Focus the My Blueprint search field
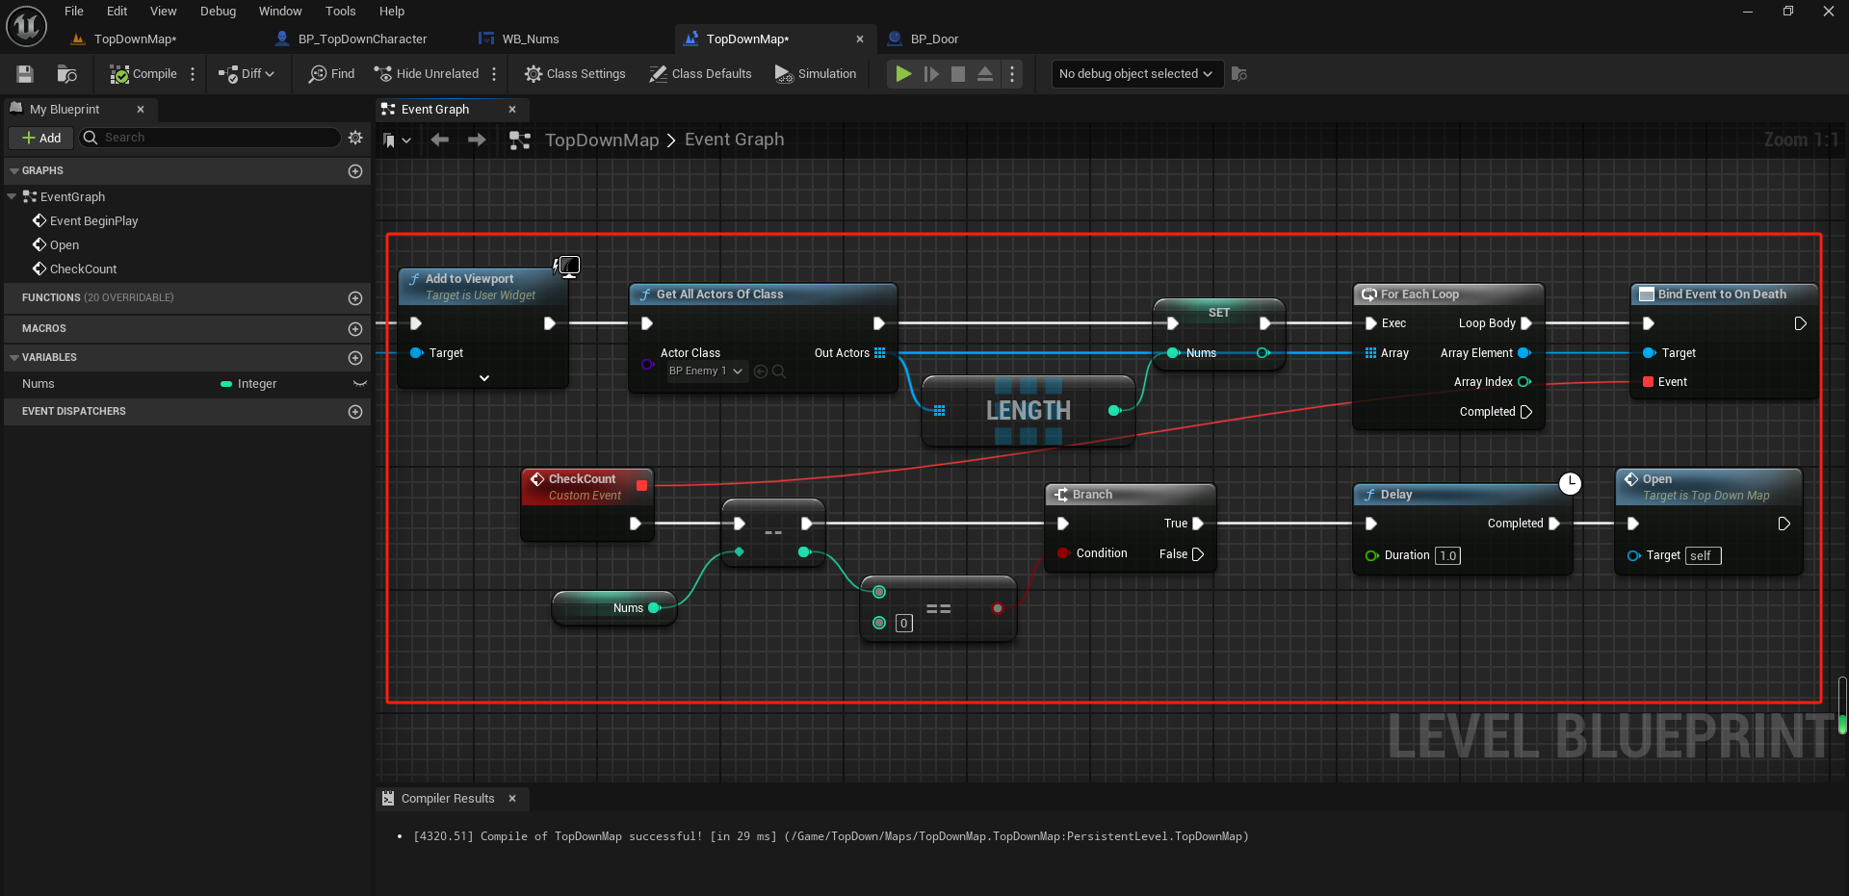Image resolution: width=1849 pixels, height=896 pixels. coord(210,139)
